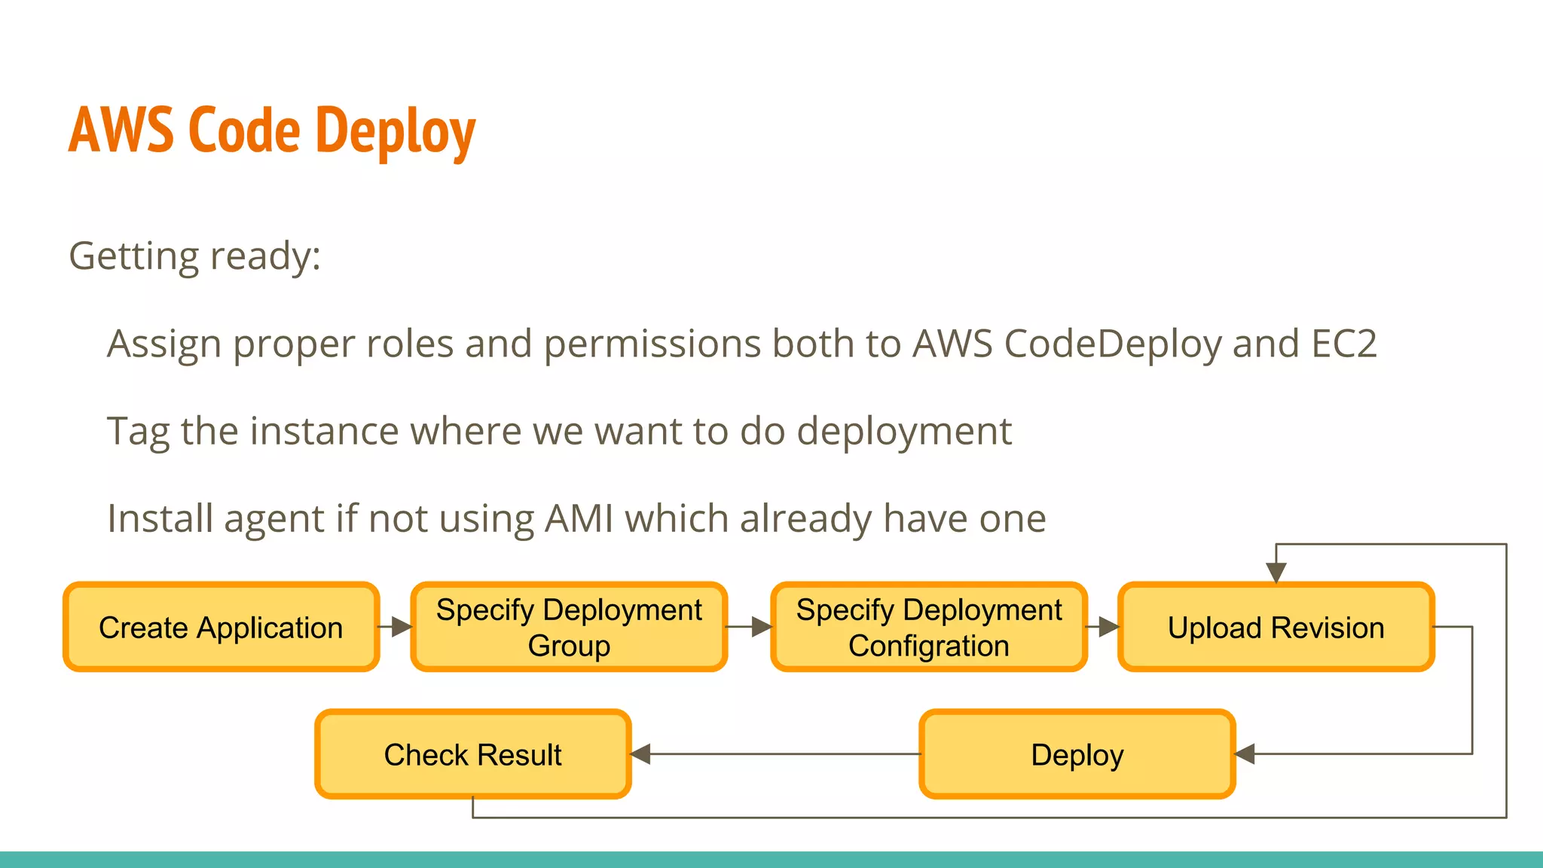Click the 'Tag the instance' bullet line
Screen dimensions: 1543x868
point(559,432)
